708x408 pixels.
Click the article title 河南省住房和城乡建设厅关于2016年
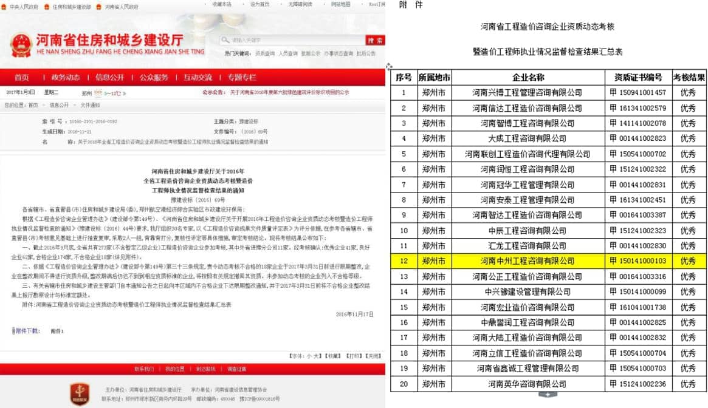point(198,171)
